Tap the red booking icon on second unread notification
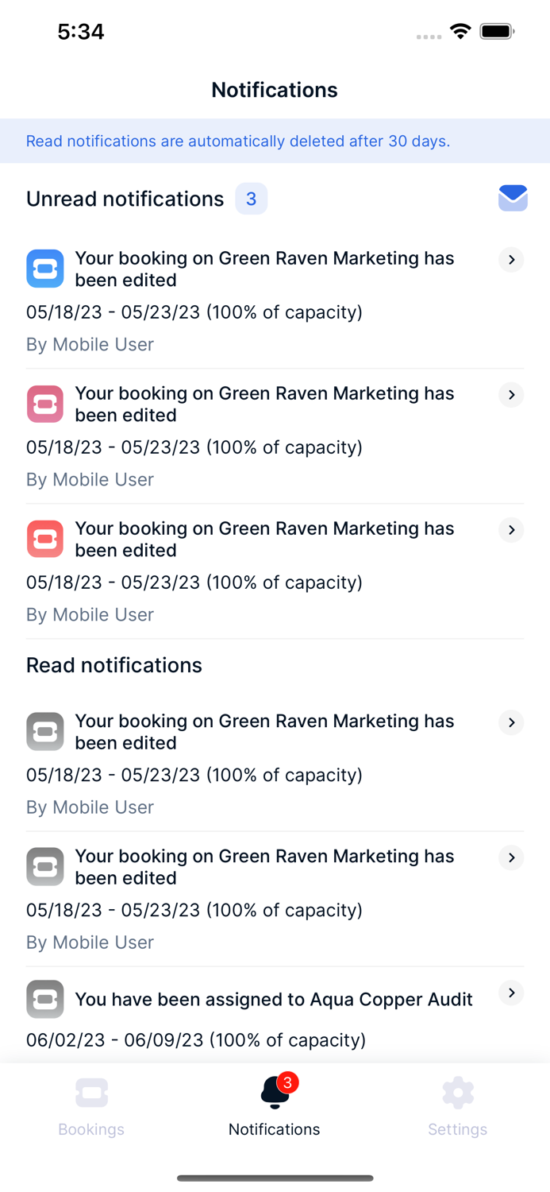 click(x=44, y=403)
